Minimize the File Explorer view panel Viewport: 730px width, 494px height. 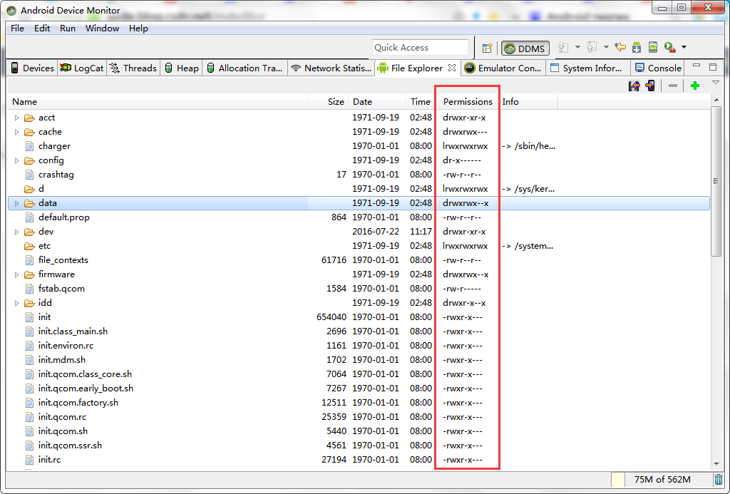(x=696, y=66)
